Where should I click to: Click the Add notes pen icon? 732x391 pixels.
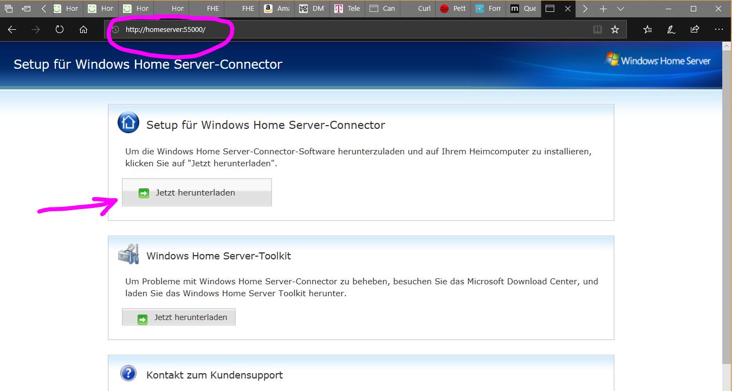[671, 30]
